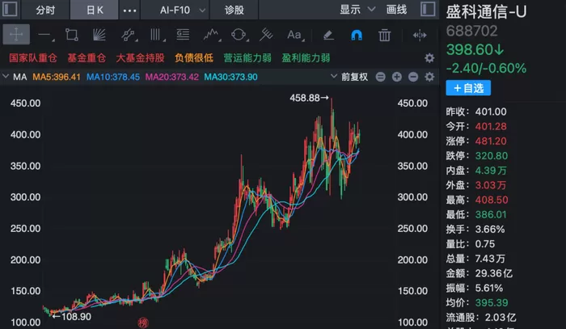Click the 458.88 high price marker
Viewport: 566px width, 329px height.
coord(310,98)
